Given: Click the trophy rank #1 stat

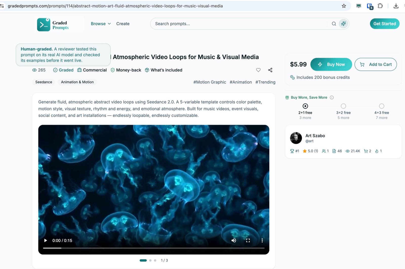Looking at the screenshot, I should pos(295,151).
